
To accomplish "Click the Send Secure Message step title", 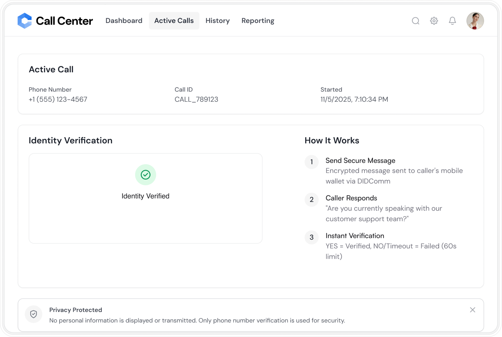I will point(360,160).
